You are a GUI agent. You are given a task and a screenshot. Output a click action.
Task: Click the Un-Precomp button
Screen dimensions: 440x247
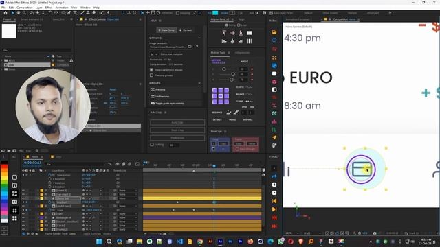pos(177,96)
